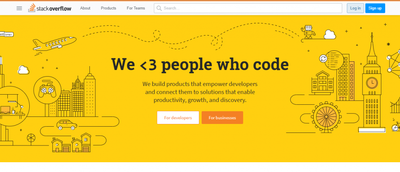The height and width of the screenshot is (172, 400).
Task: Click the search magnifier icon
Action: point(159,8)
